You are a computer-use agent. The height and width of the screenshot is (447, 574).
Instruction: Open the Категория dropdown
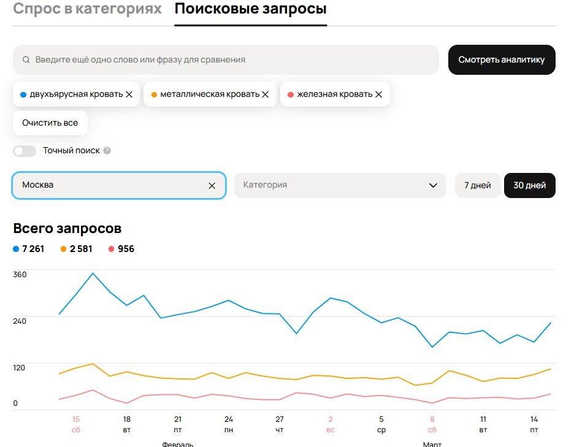(340, 185)
